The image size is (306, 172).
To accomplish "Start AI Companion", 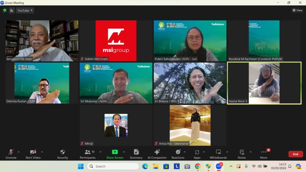I will (157, 154).
